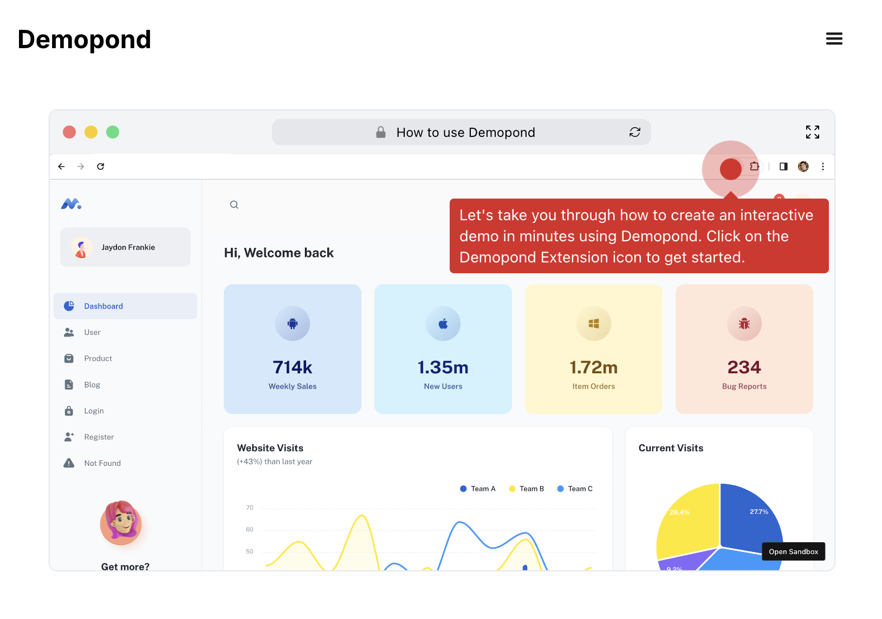
Task: Open Blog in the sidebar
Action: tap(125, 385)
